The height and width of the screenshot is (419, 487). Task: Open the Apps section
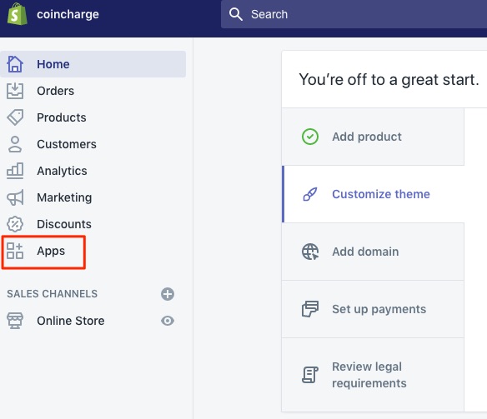tap(51, 251)
